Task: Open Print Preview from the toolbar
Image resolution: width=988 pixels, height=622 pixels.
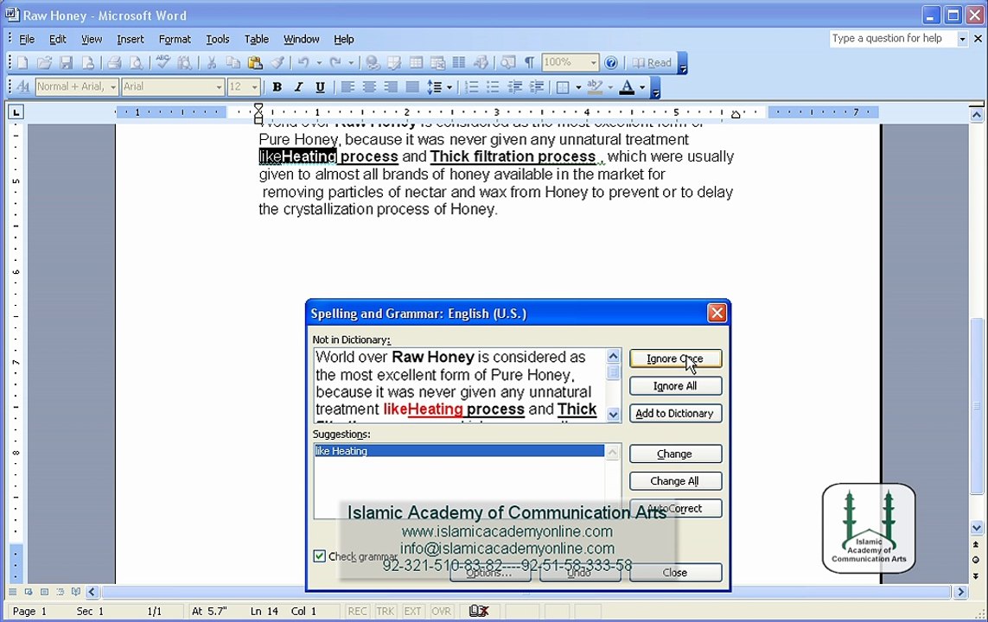Action: 136,62
